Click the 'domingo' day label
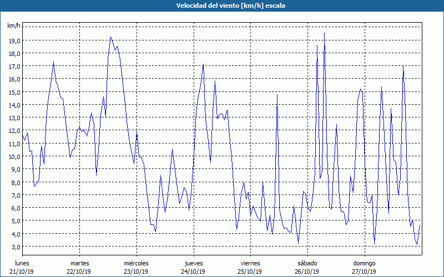 click(364, 264)
